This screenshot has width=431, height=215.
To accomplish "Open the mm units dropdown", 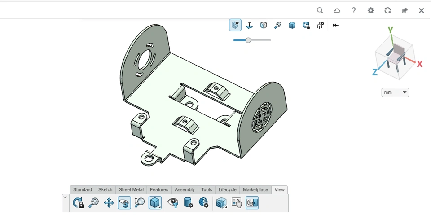I will (395, 92).
